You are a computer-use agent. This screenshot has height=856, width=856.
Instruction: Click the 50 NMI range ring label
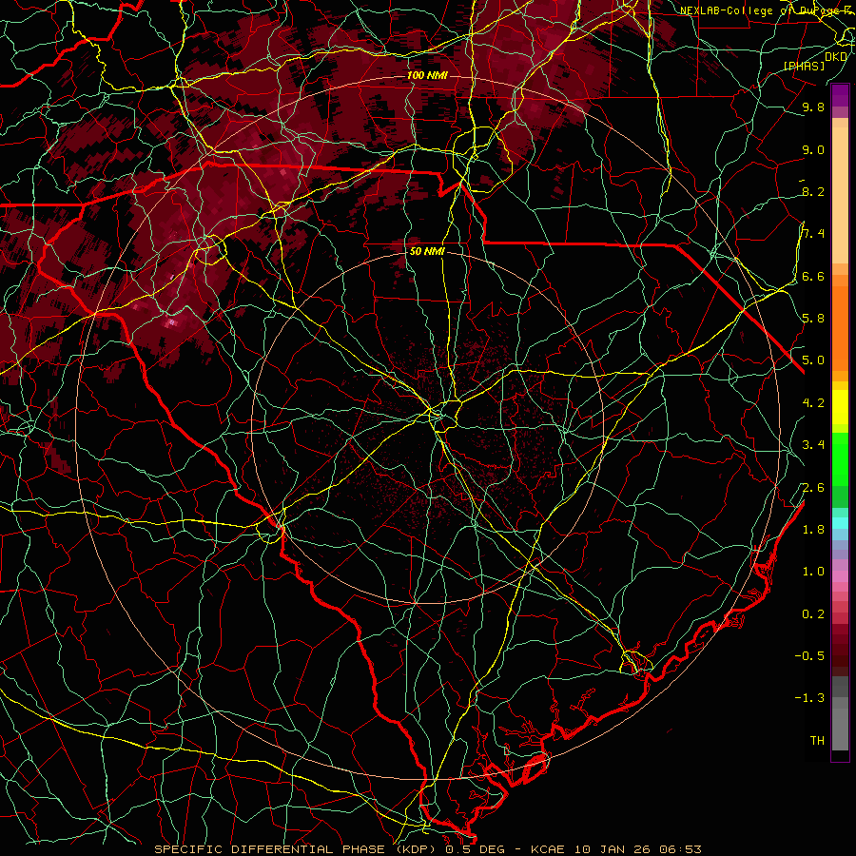click(427, 252)
